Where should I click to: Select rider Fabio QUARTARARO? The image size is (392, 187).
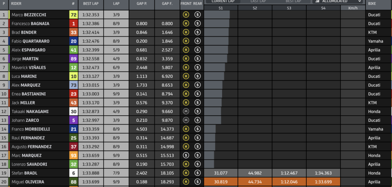click(x=30, y=41)
